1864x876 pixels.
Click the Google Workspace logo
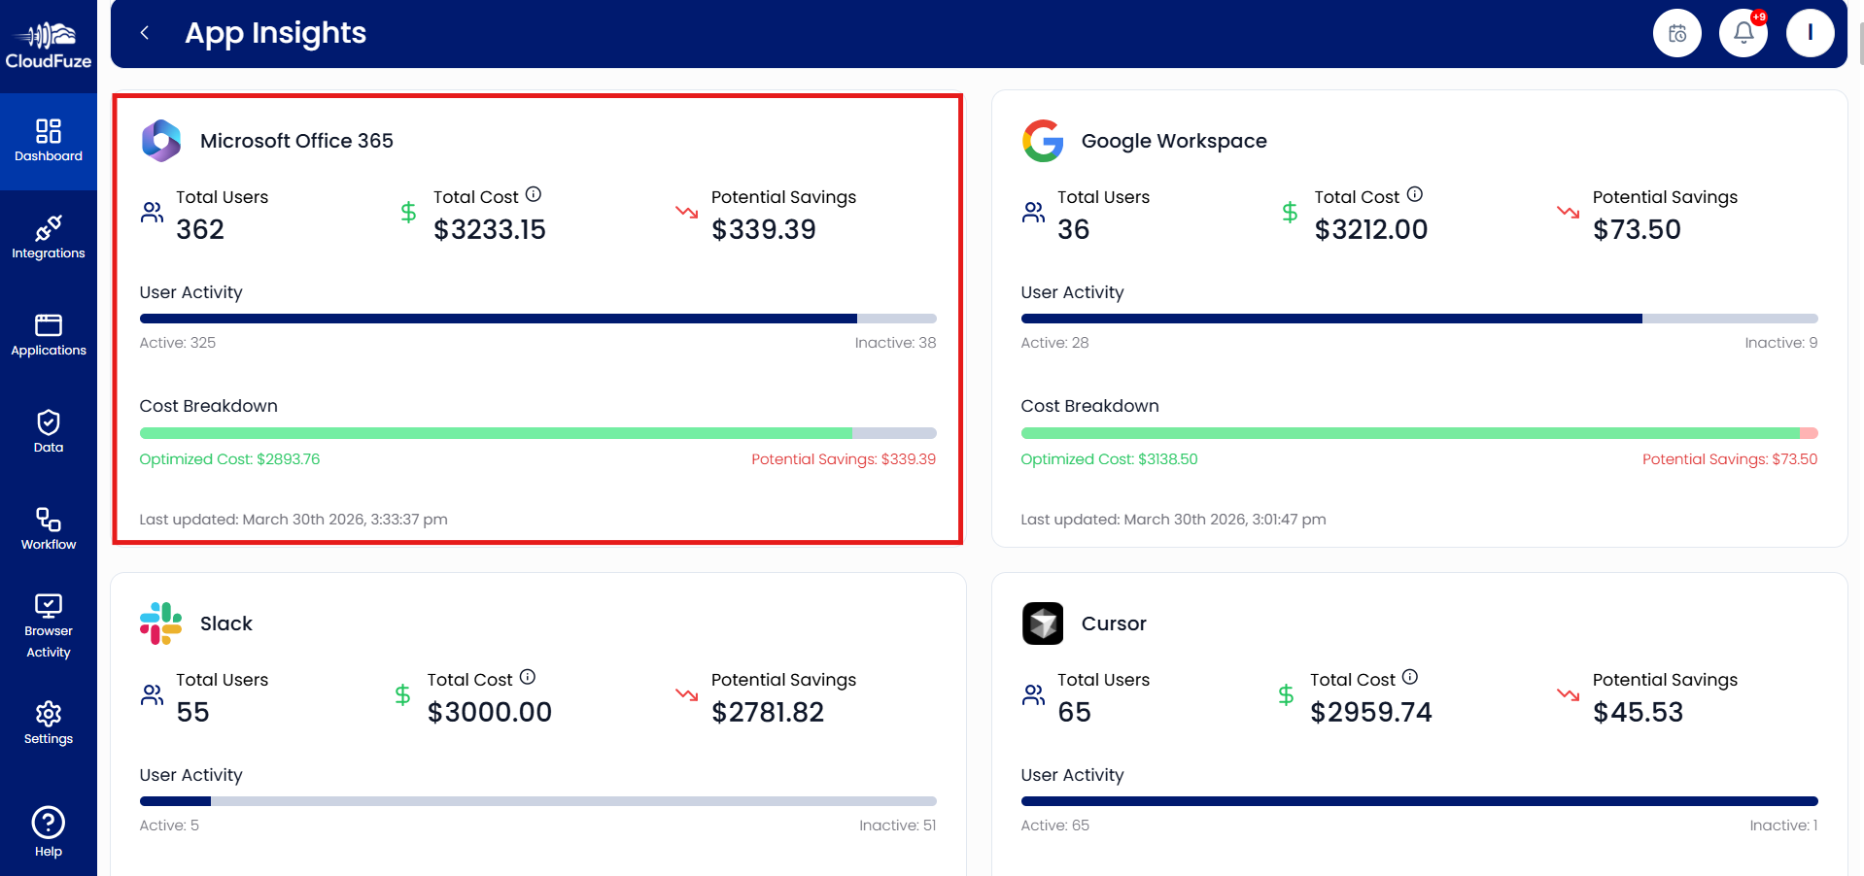pyautogui.click(x=1042, y=141)
